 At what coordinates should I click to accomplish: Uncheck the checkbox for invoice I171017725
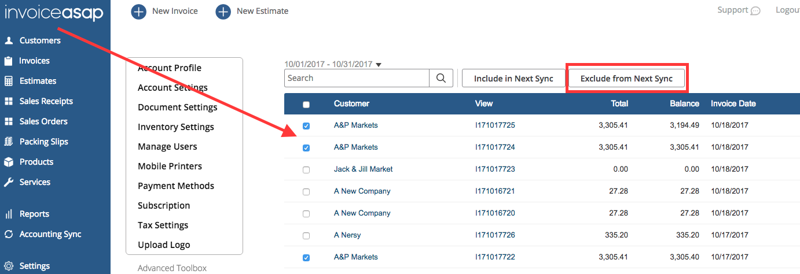click(x=306, y=126)
